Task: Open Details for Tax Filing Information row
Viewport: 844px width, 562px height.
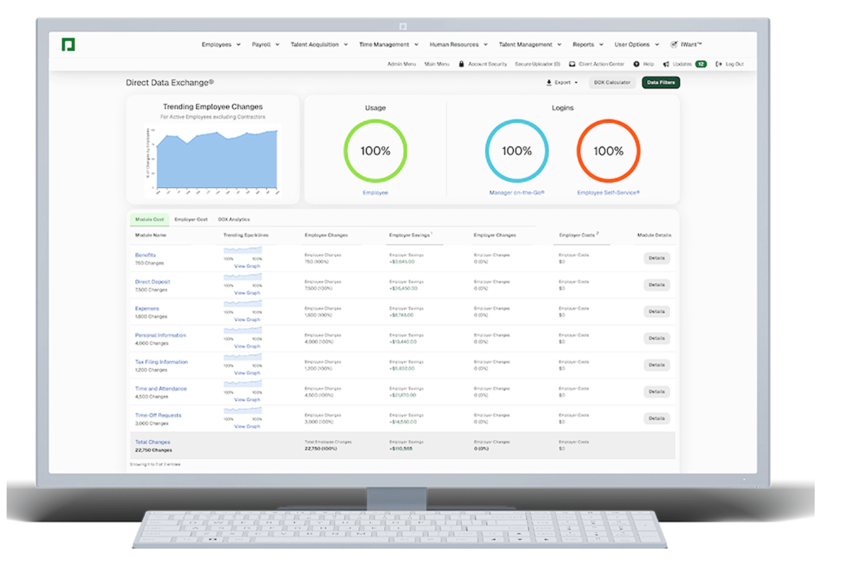Action: [x=657, y=365]
